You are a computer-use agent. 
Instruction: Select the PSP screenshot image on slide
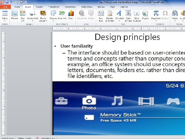(119, 108)
